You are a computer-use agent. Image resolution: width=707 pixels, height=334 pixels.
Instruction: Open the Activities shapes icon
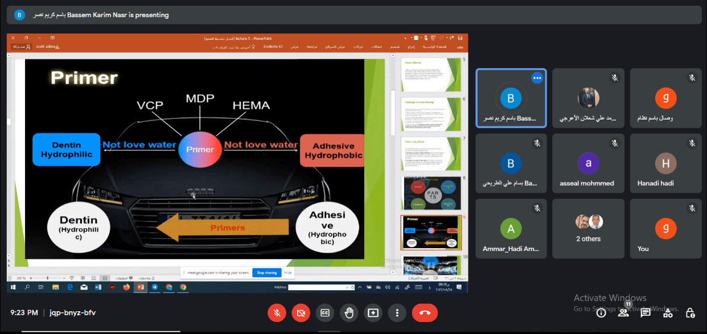pos(668,312)
